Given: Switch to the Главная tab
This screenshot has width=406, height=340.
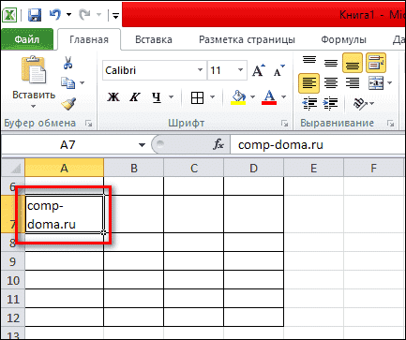Looking at the screenshot, I should point(89,39).
